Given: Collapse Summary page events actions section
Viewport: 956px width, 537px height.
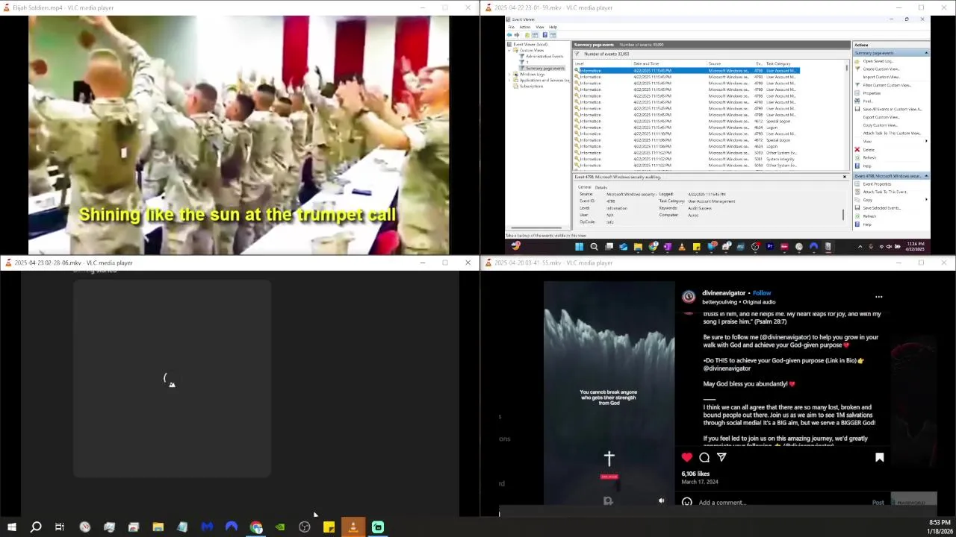Looking at the screenshot, I should 926,53.
